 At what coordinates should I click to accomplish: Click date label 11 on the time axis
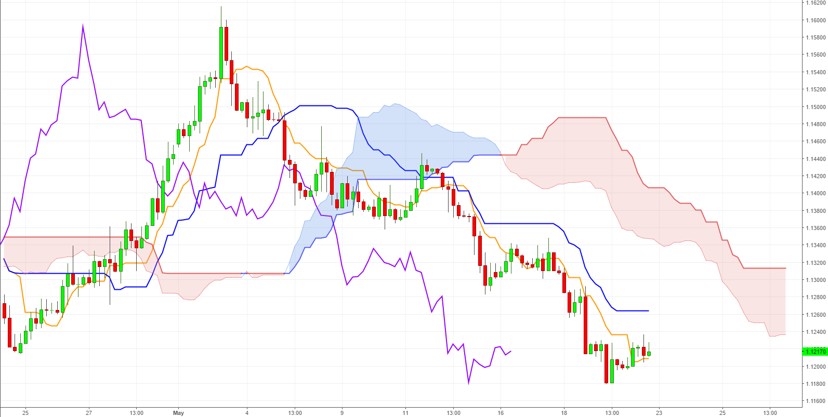point(405,413)
